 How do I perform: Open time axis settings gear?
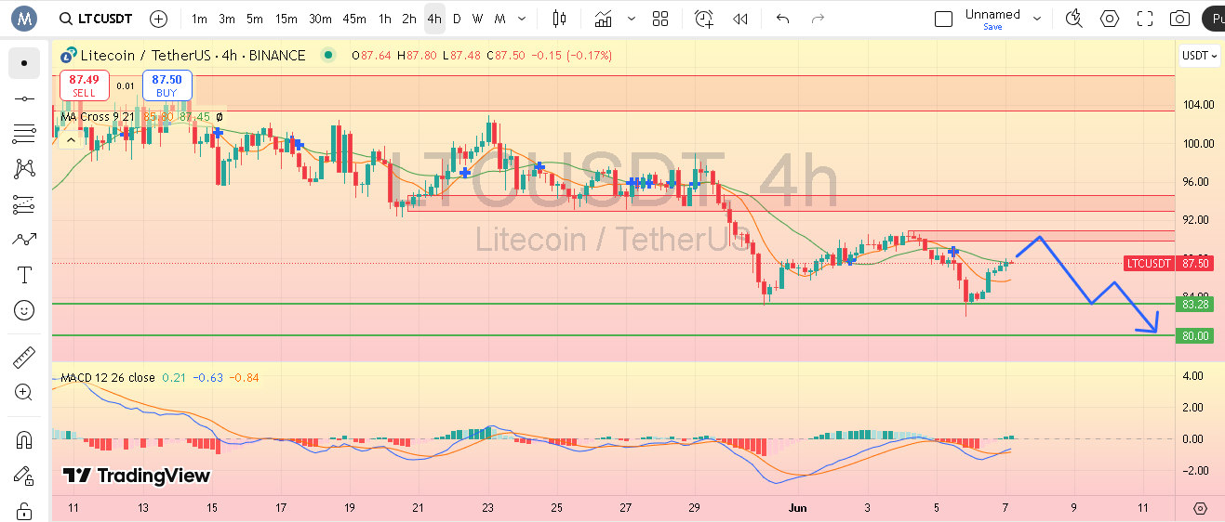pos(1200,508)
